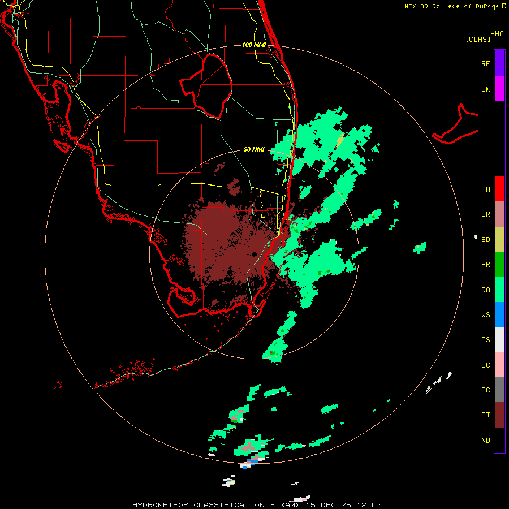Click the 100 NMI range ring label
The width and height of the screenshot is (509, 509).
(254, 45)
